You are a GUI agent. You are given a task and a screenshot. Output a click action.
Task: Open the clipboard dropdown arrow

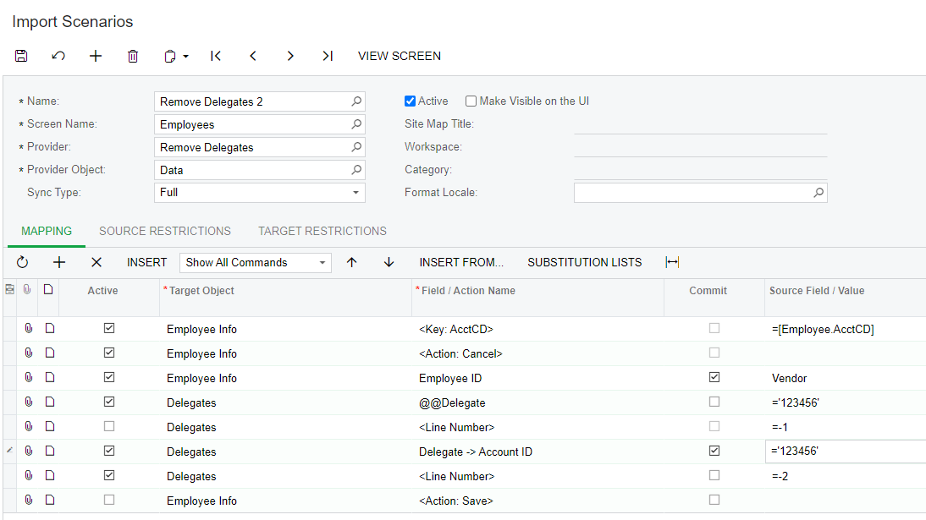coord(185,57)
